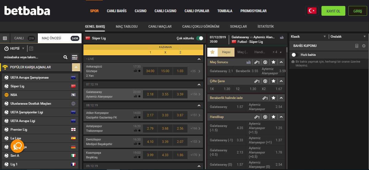The width and height of the screenshot is (369, 170).
Task: Bet on X2 at 1.67 in Çifte Şans
Action: coord(272,89)
